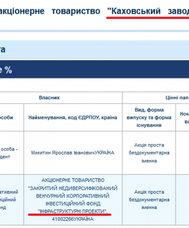
Task: Click the "особа - резидент" cell in first row
Action: (x=9, y=153)
